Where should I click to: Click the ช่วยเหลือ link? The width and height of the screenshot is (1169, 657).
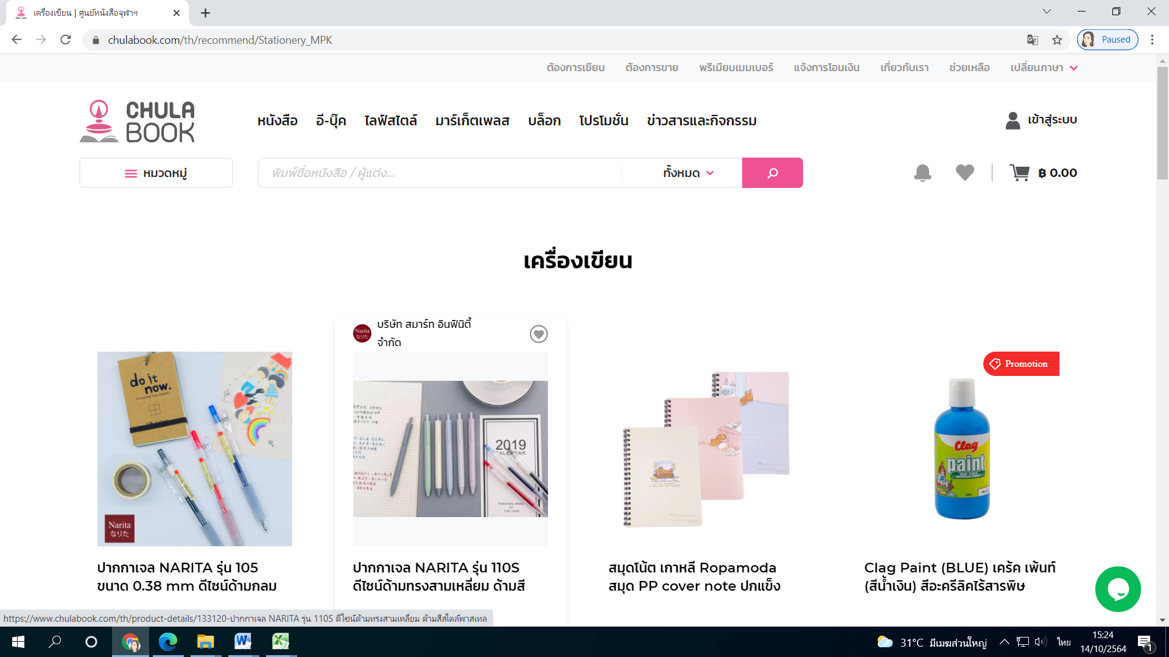point(969,68)
